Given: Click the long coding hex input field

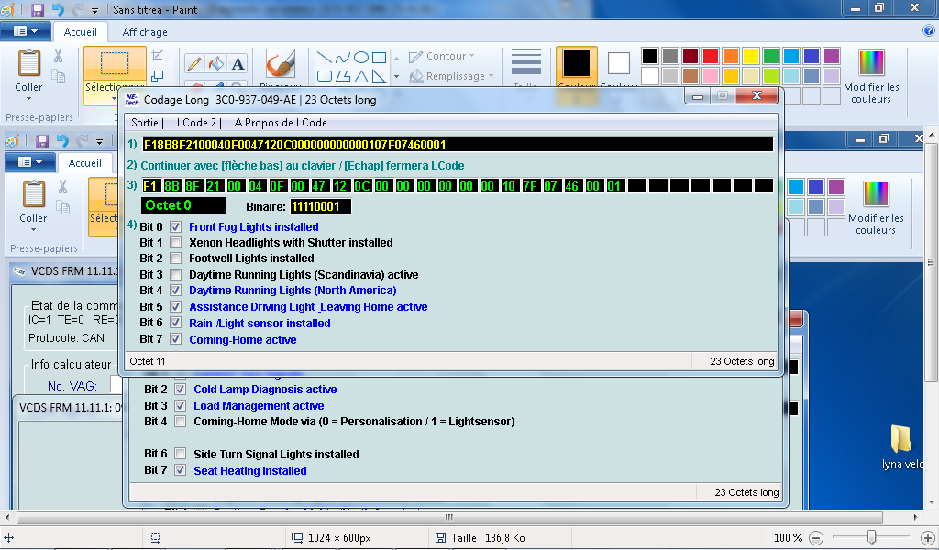Looking at the screenshot, I should [457, 145].
